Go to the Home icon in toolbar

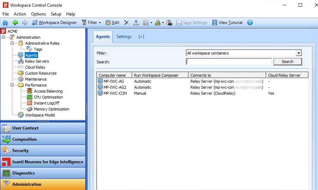tap(5, 23)
